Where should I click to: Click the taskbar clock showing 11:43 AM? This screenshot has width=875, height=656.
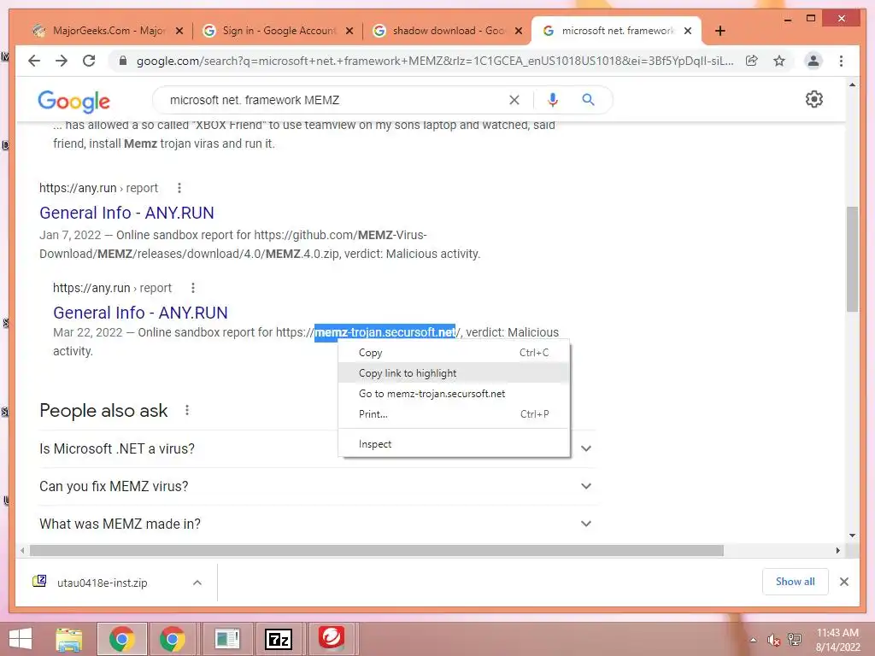click(837, 640)
